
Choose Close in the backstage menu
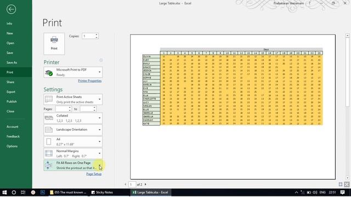(10, 111)
